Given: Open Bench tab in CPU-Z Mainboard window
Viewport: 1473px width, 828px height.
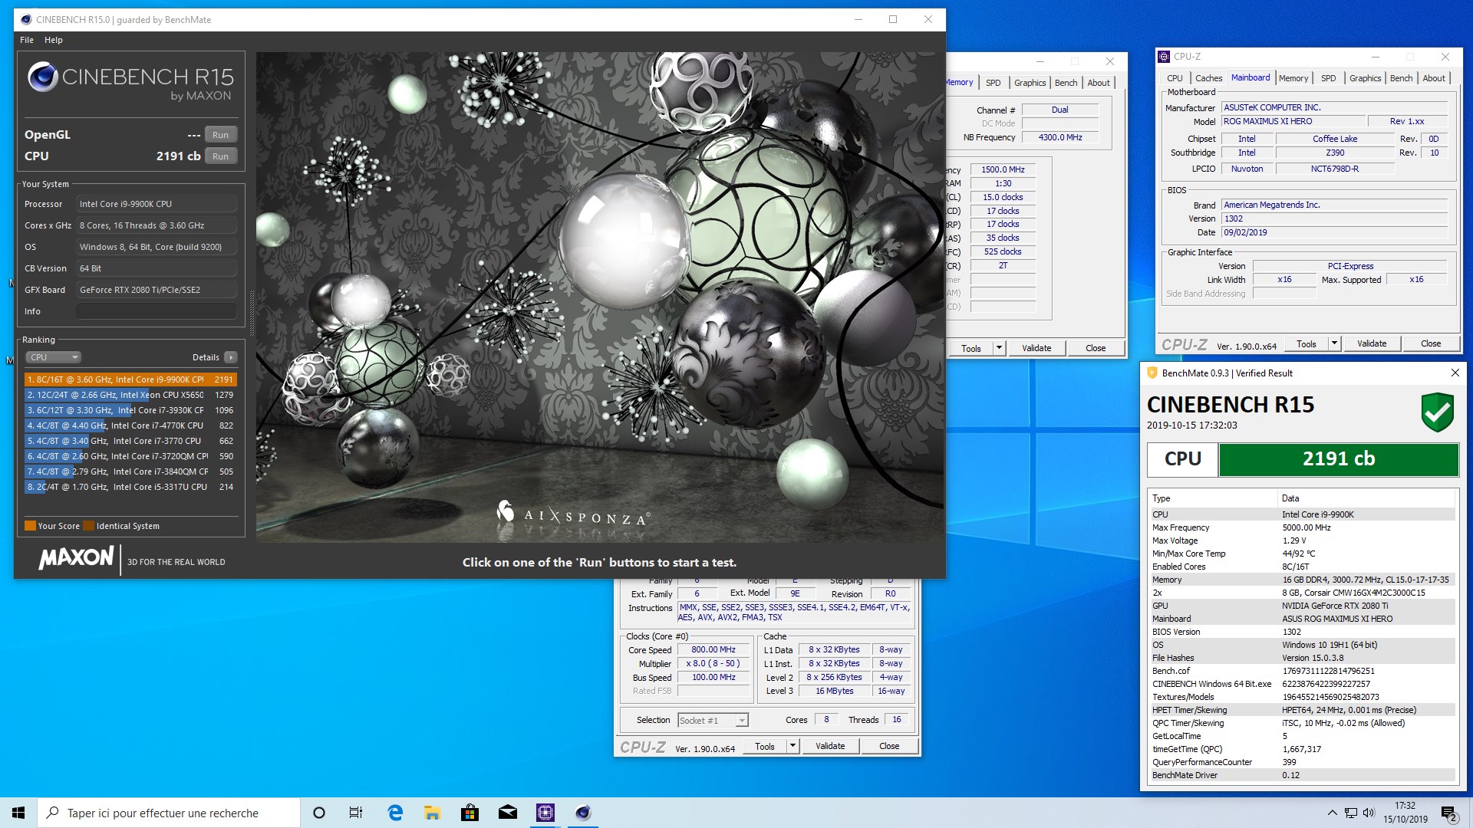Looking at the screenshot, I should (1401, 78).
